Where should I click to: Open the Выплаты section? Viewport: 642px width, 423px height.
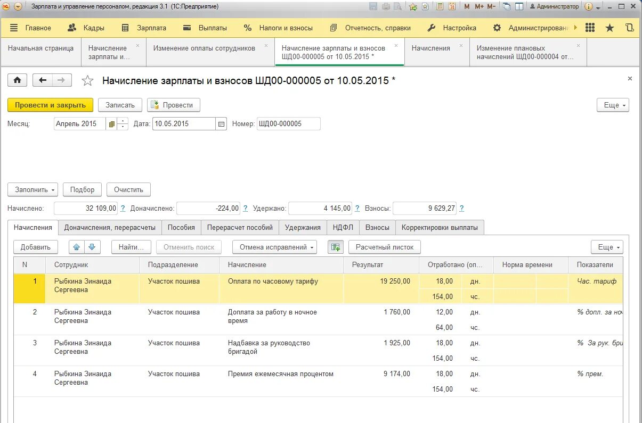coord(205,28)
